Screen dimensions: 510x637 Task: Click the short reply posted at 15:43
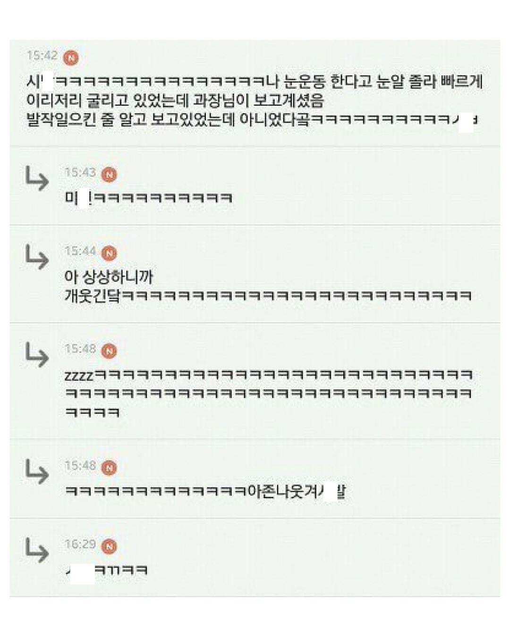[148, 198]
